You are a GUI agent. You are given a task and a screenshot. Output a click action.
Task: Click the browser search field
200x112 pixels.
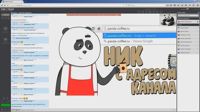click(x=147, y=5)
